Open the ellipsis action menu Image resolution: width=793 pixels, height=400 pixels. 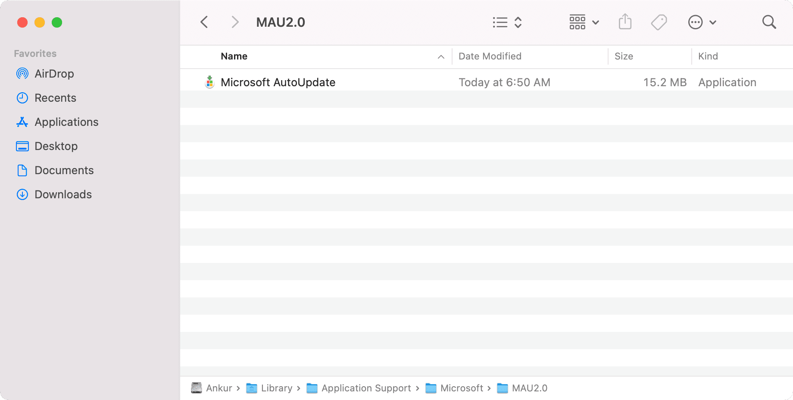point(702,22)
